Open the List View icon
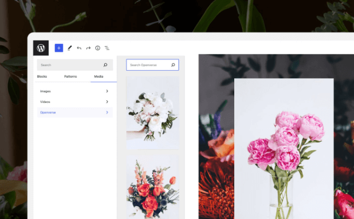The height and width of the screenshot is (219, 354). pyautogui.click(x=107, y=48)
